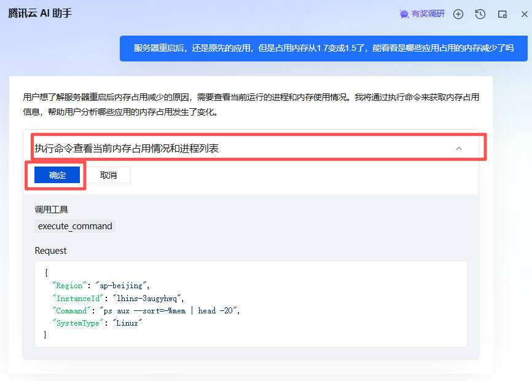Viewport: 532px width, 381px height.
Task: Open the 有奖调研 survey chat bubble icon
Action: [x=404, y=14]
